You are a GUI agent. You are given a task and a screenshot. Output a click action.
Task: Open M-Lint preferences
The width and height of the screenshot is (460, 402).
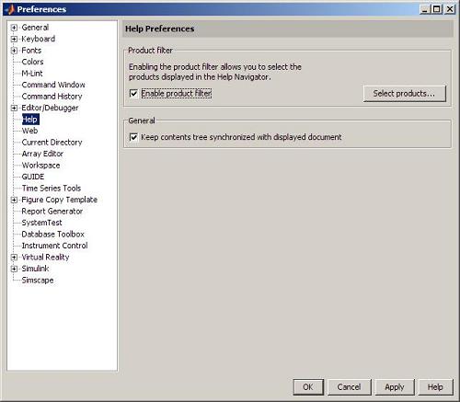[32, 74]
